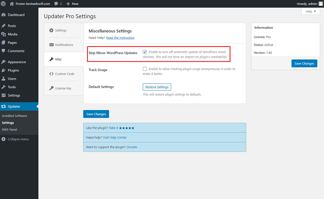324x199 pixels.
Task: Click Save Changes in Information box
Action: pyautogui.click(x=304, y=64)
